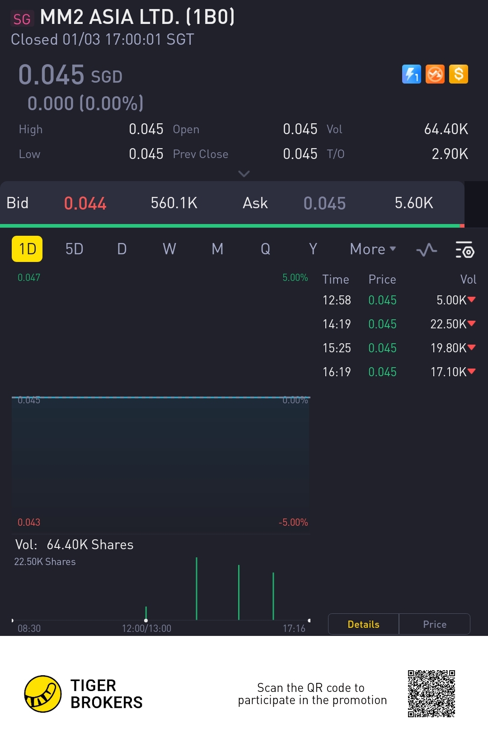Select the 1D chart timeframe
Screen dimensions: 488x752
pos(27,249)
